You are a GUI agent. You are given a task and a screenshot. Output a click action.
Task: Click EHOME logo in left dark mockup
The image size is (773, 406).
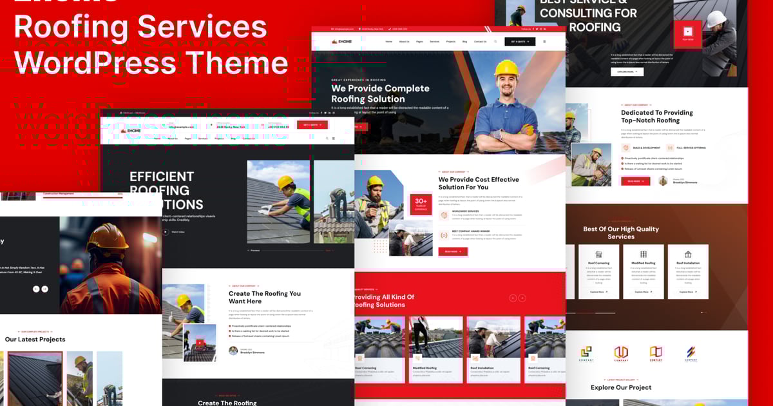[x=131, y=131]
